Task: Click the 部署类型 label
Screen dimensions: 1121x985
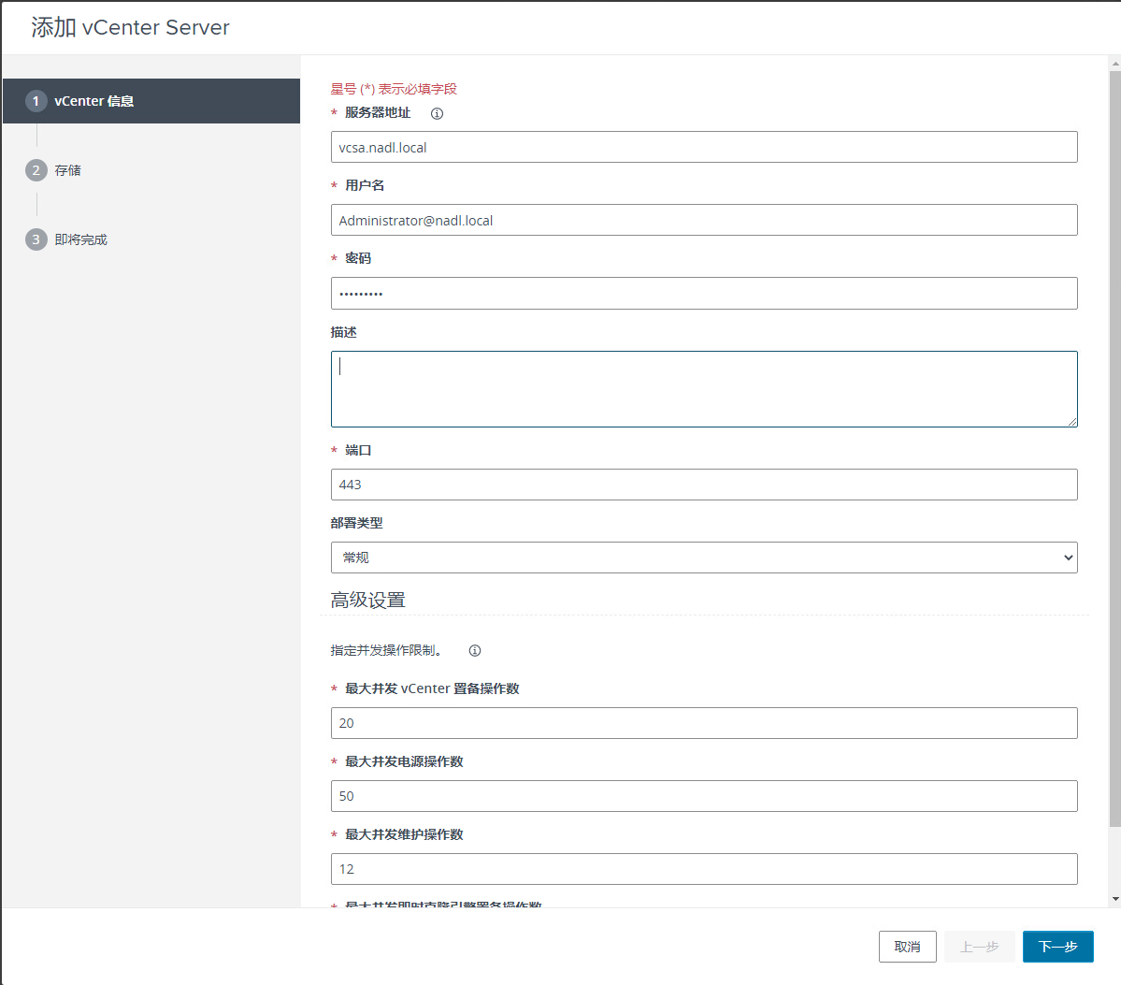Action: point(357,523)
